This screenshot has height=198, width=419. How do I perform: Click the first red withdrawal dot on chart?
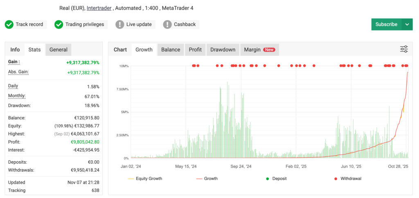click(193, 66)
